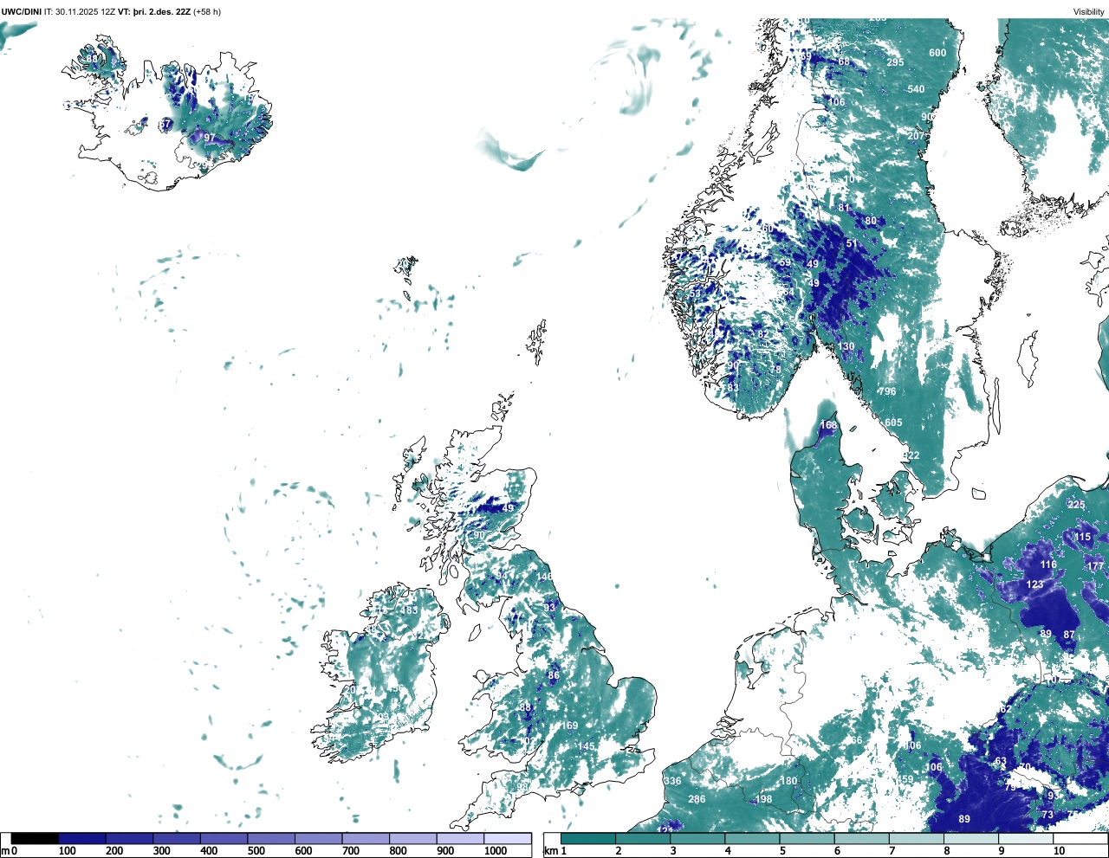Click the '483' value over Northern Ireland
Screen dimensions: 1109x858
pyautogui.click(x=409, y=610)
